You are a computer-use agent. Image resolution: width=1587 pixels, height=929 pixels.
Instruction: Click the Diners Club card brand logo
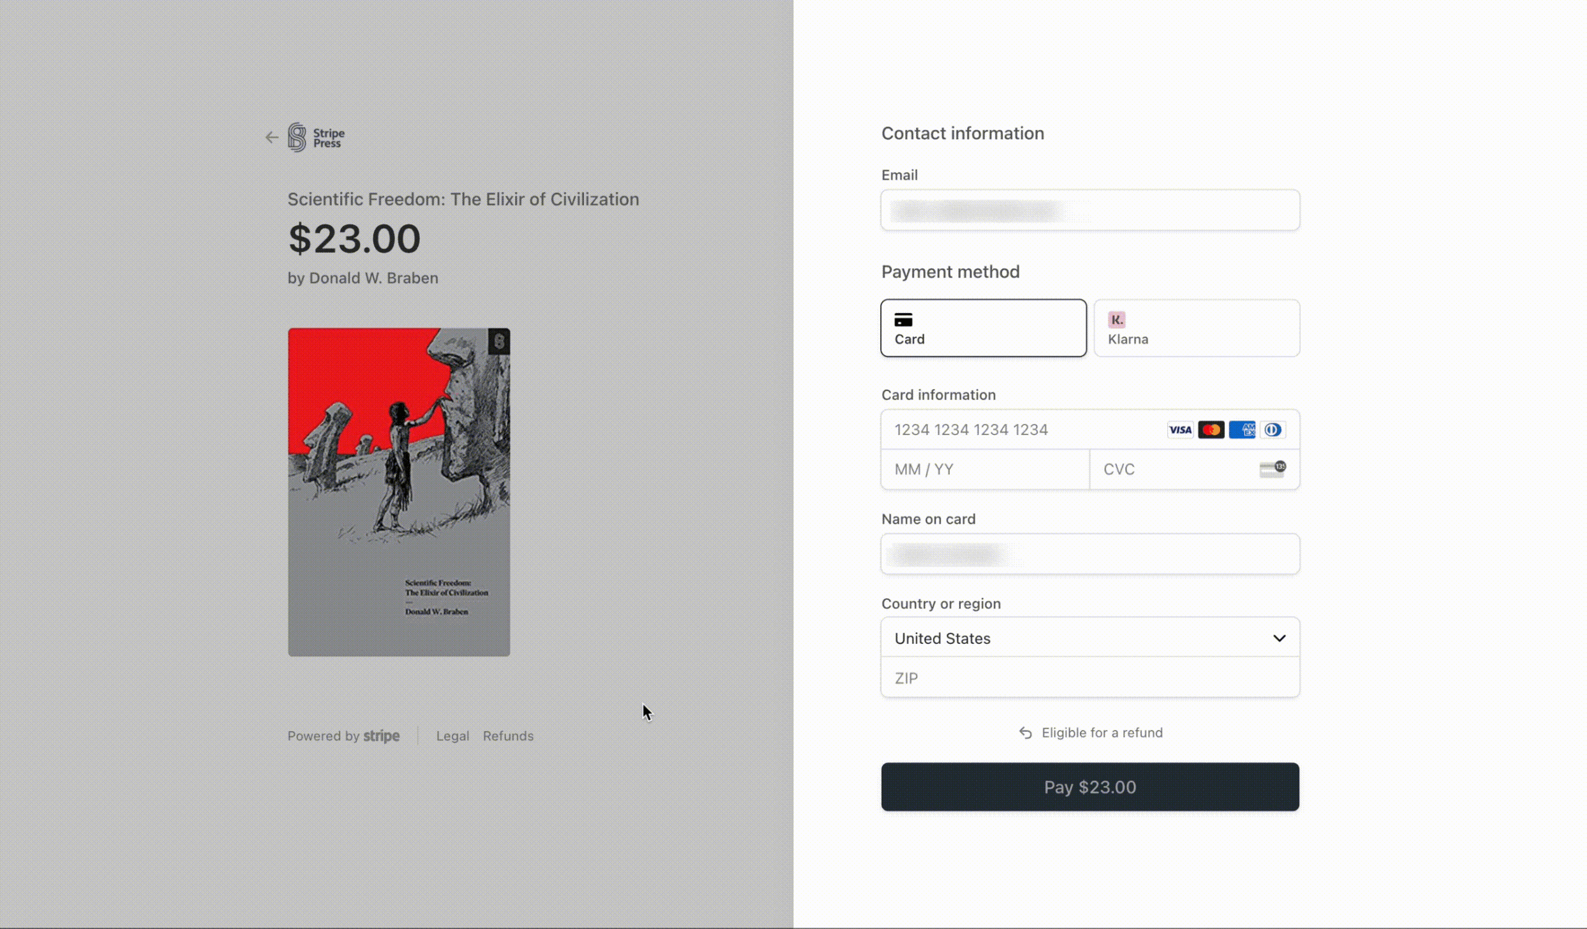[x=1273, y=430]
